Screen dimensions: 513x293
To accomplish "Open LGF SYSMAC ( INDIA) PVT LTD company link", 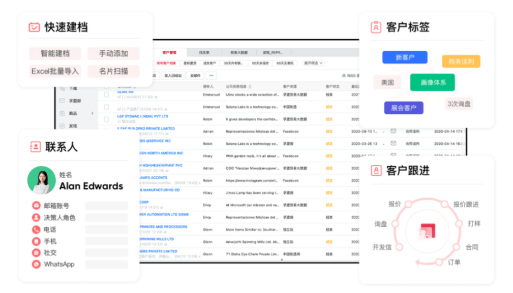I will click(143, 116).
